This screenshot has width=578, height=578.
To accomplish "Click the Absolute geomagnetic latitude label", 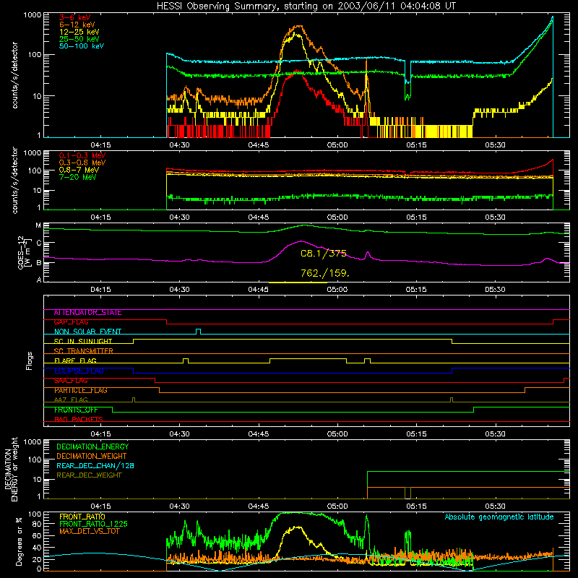I will [499, 517].
